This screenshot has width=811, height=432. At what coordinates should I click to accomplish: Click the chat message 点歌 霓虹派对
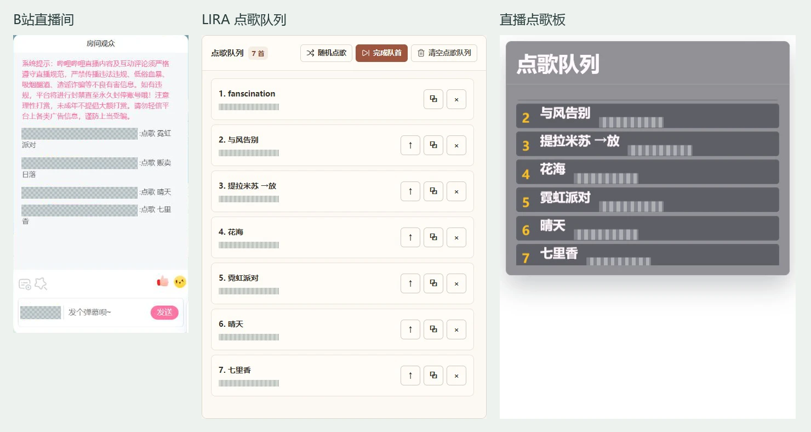point(96,139)
